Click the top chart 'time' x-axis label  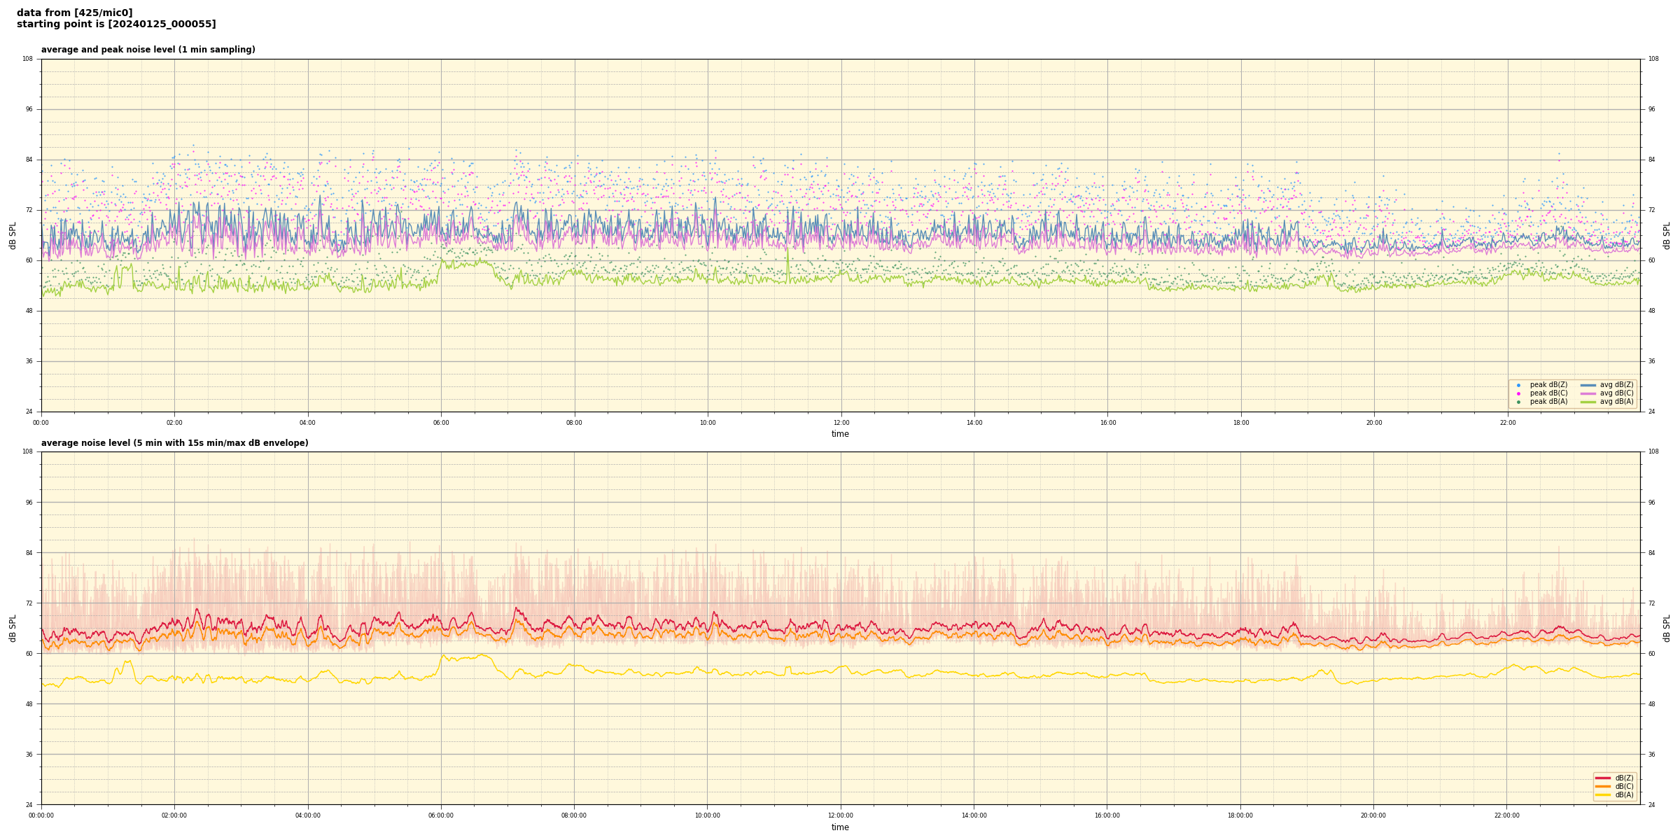click(x=840, y=434)
